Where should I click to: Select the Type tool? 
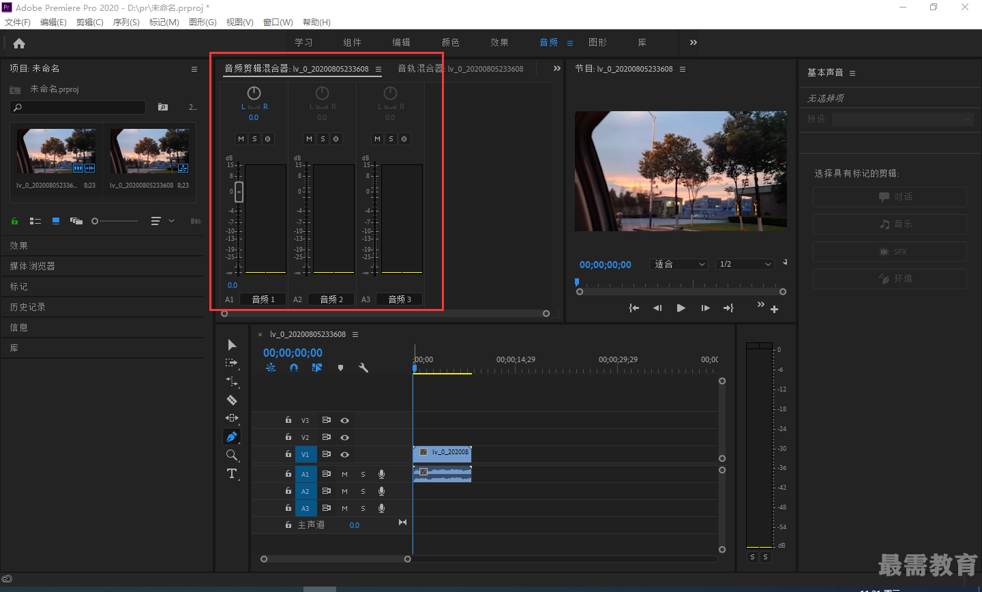[x=232, y=473]
